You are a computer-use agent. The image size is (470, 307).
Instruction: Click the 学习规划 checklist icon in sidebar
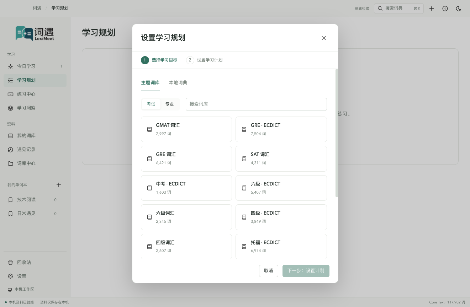[x=10, y=80]
